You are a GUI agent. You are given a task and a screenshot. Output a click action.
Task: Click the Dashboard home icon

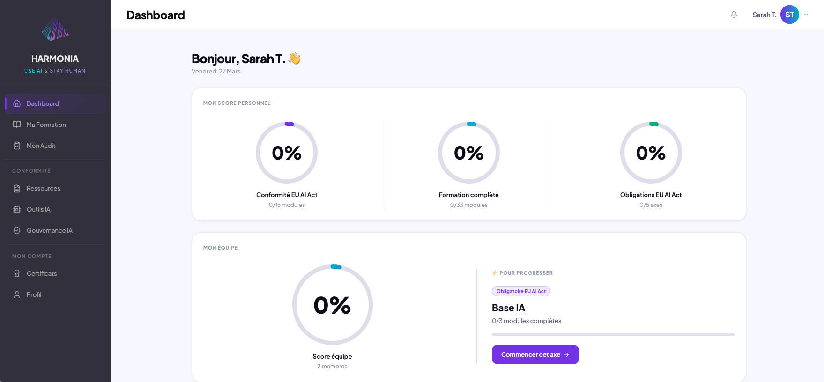(x=17, y=103)
